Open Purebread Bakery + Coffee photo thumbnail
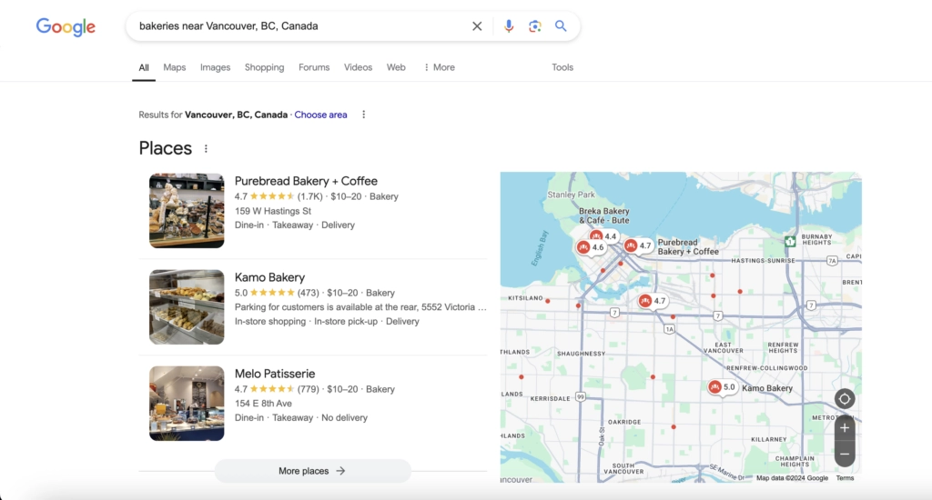The height and width of the screenshot is (500, 932). (x=187, y=211)
